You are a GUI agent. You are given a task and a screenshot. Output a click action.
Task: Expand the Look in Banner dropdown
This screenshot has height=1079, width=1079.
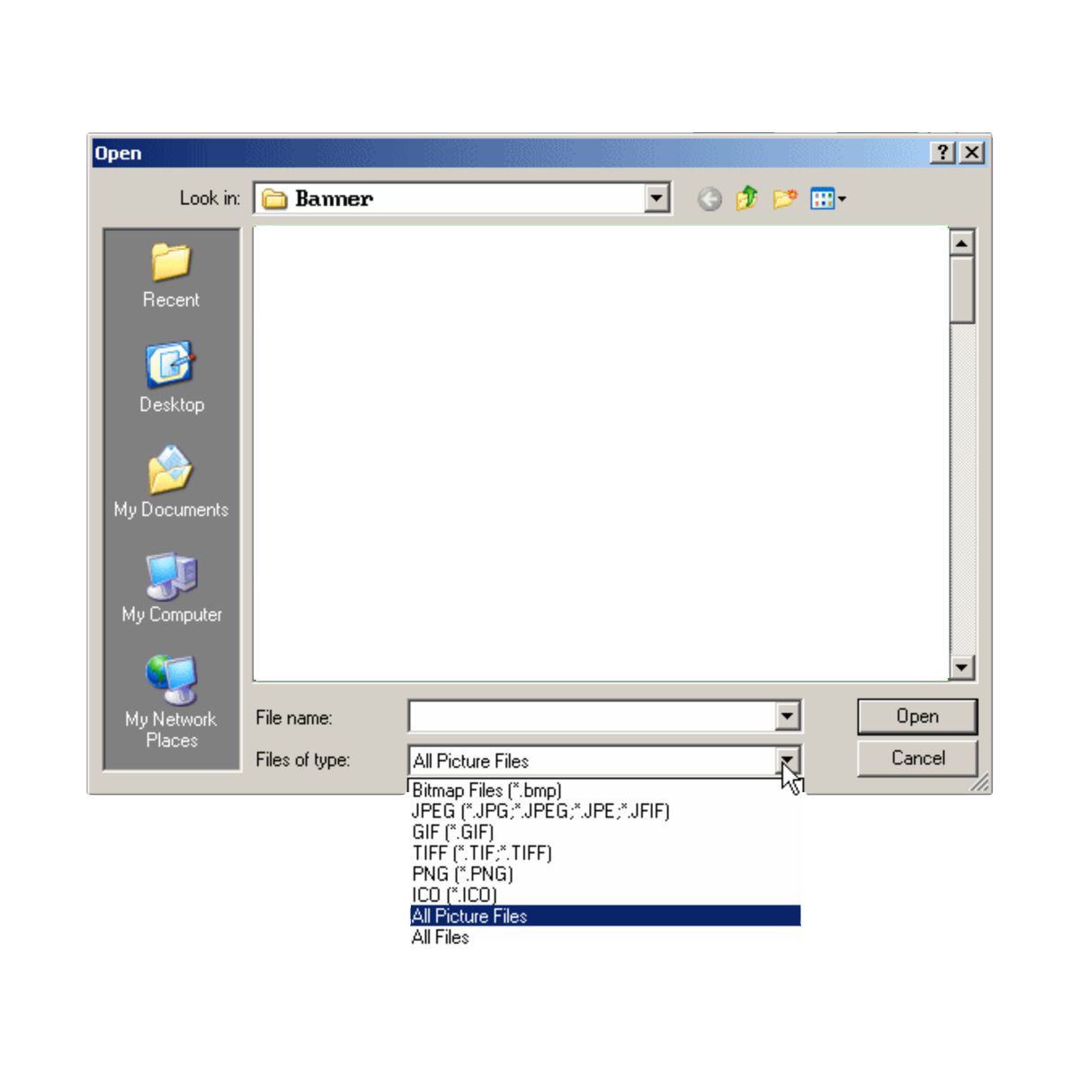click(657, 199)
